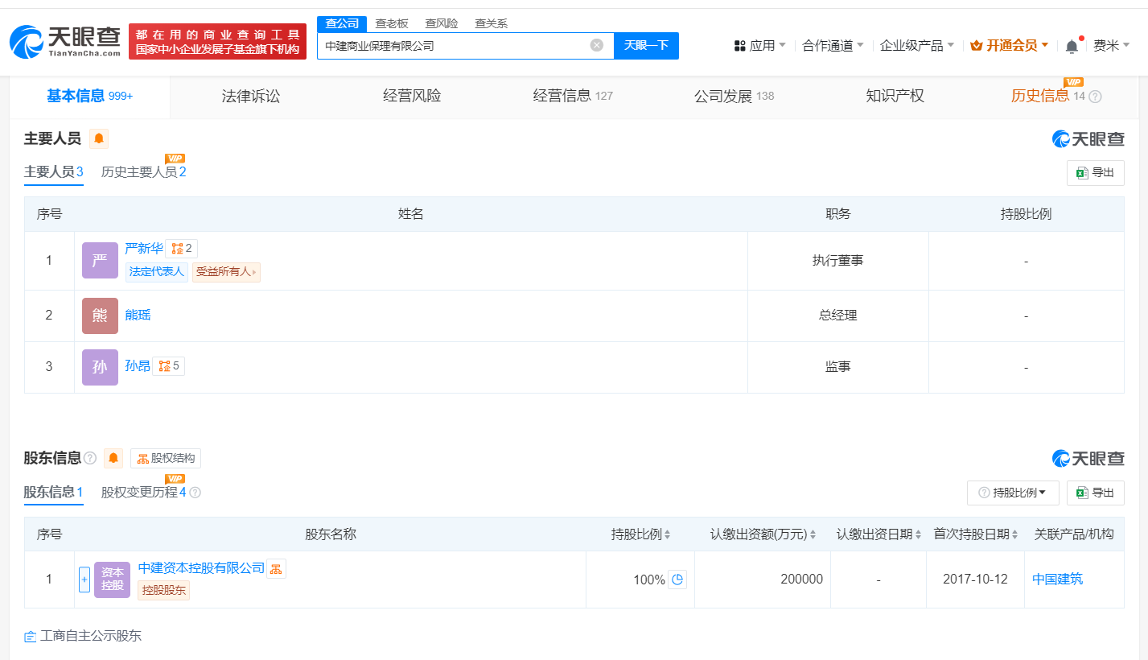This screenshot has width=1148, height=660.
Task: Click the pie chart icon next to 100%
Action: [677, 580]
